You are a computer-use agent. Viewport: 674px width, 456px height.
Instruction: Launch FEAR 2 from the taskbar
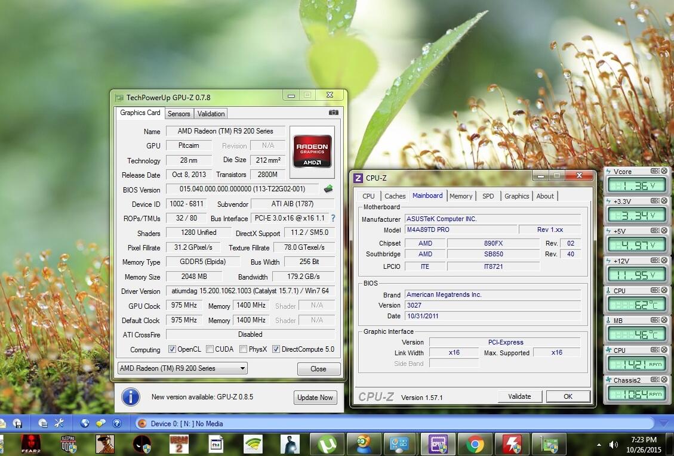pos(31,444)
